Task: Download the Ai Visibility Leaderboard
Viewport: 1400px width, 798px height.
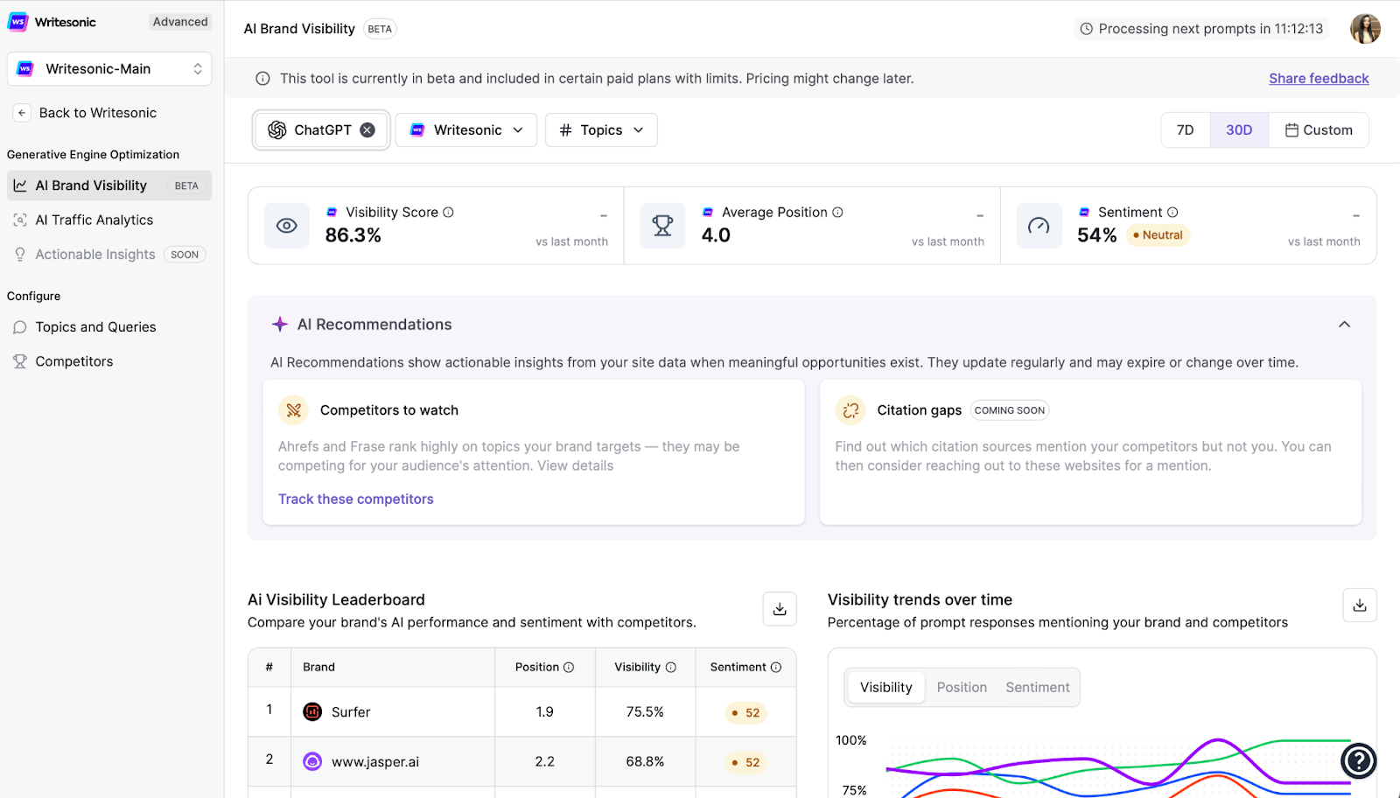Action: coord(780,609)
